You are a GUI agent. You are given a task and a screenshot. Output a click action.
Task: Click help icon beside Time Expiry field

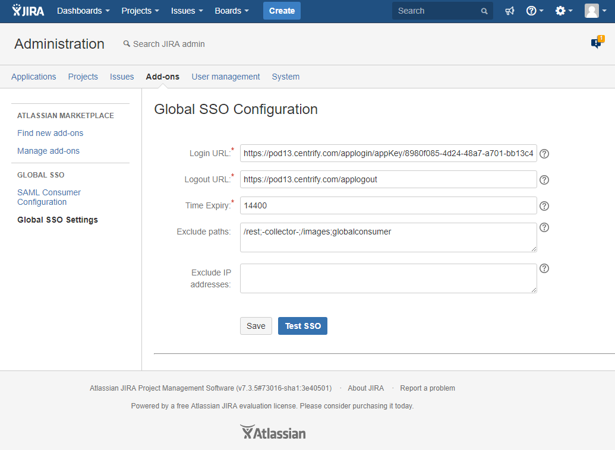(x=544, y=206)
